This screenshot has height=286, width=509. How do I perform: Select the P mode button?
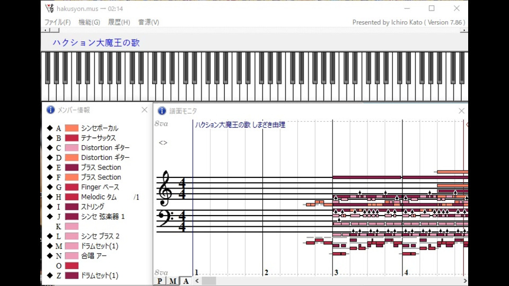coord(160,281)
